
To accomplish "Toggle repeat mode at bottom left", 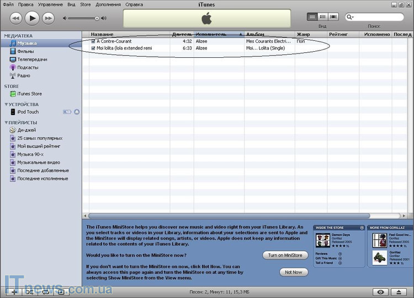I will tap(45, 291).
